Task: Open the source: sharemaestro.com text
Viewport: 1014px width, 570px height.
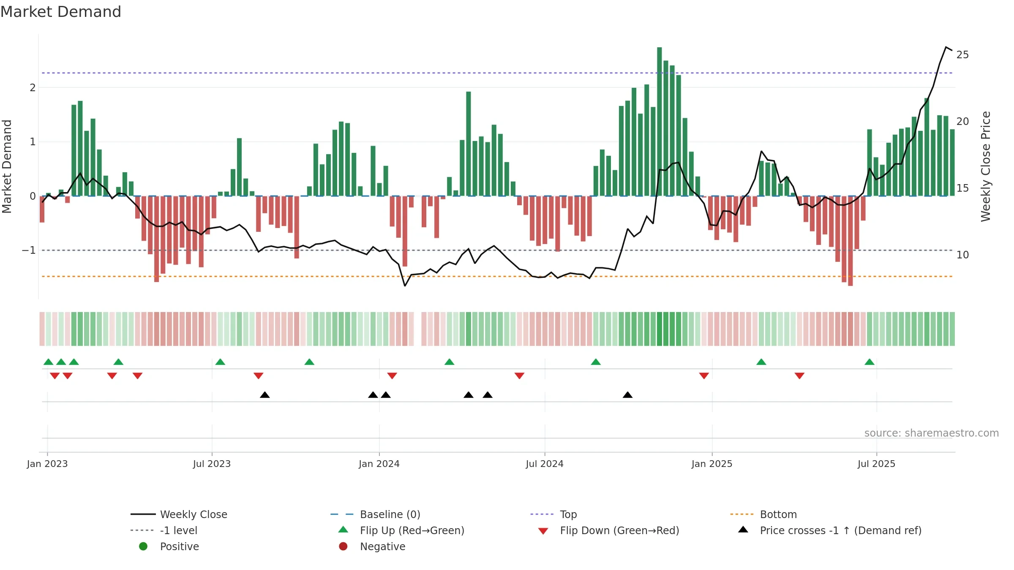Action: coord(932,433)
